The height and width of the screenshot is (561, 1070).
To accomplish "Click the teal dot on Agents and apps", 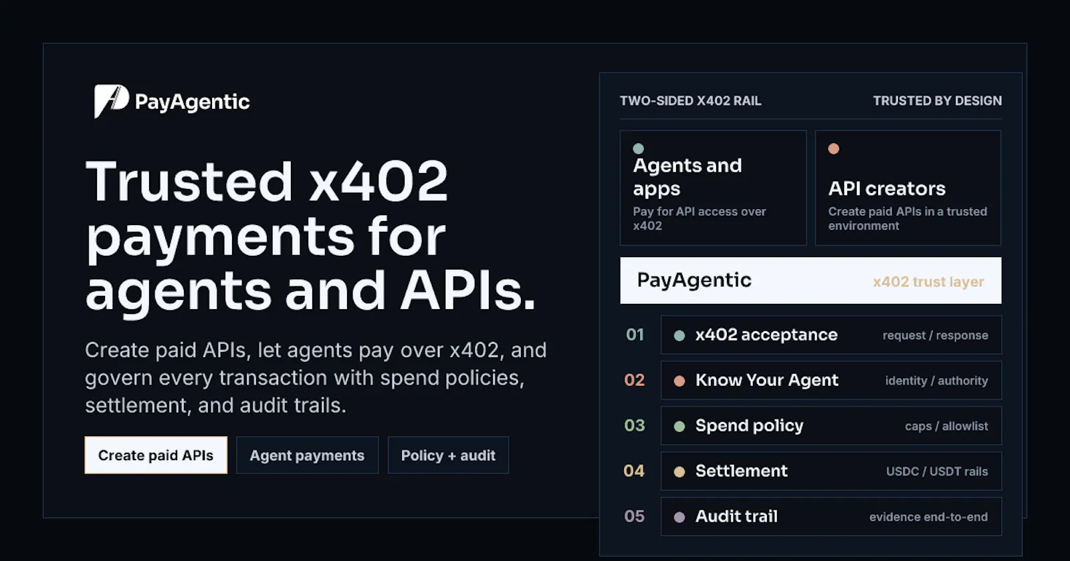I will tap(639, 148).
